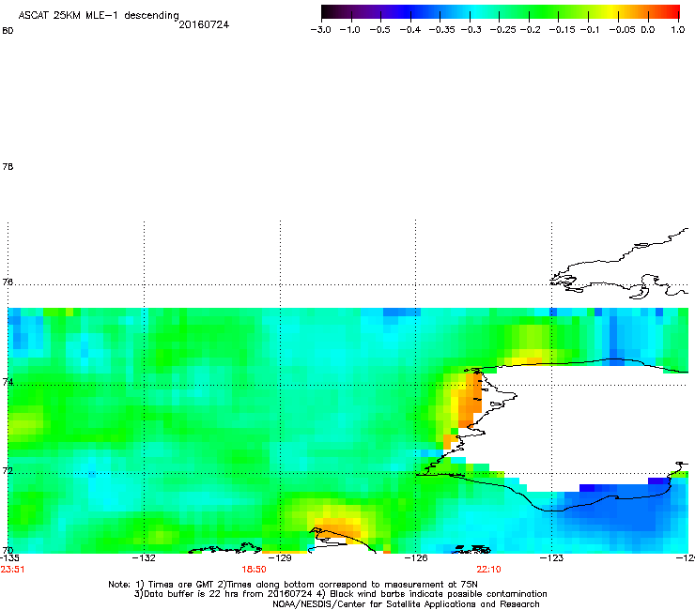
Task: Click the note line starting "3)Data buffer is 22 hrs"
Action: point(340,594)
